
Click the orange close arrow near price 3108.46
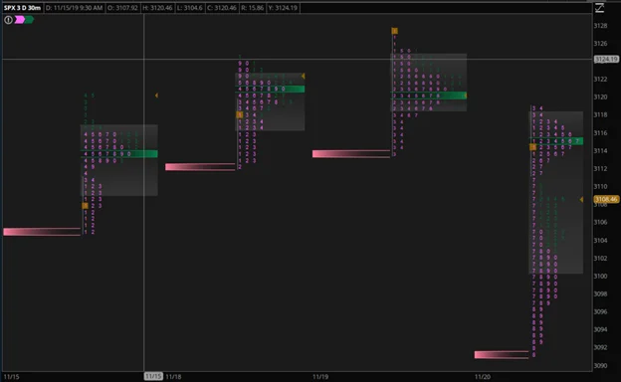pyautogui.click(x=581, y=200)
